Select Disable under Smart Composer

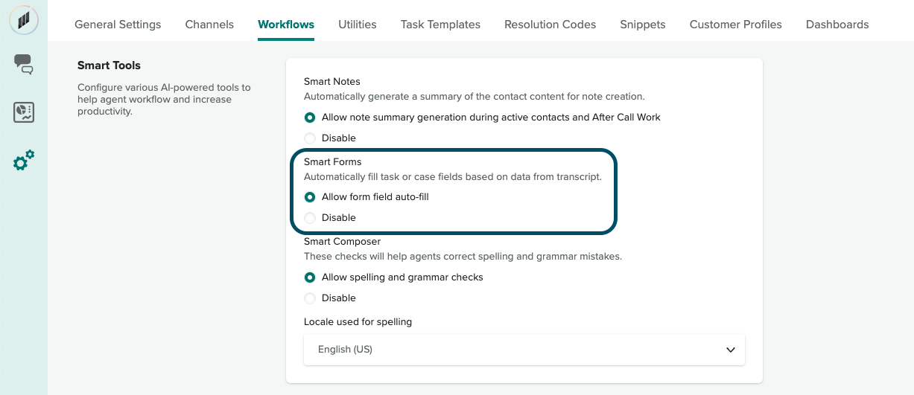click(x=310, y=298)
